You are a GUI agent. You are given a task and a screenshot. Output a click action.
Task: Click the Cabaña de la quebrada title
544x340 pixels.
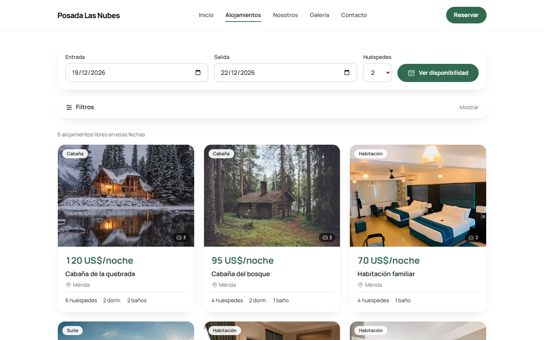click(100, 274)
